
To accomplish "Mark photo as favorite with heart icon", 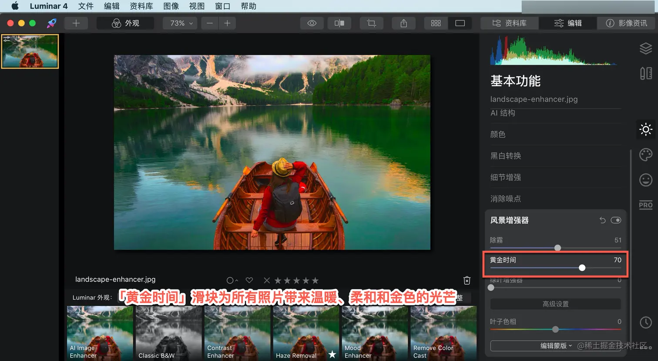I will point(249,280).
